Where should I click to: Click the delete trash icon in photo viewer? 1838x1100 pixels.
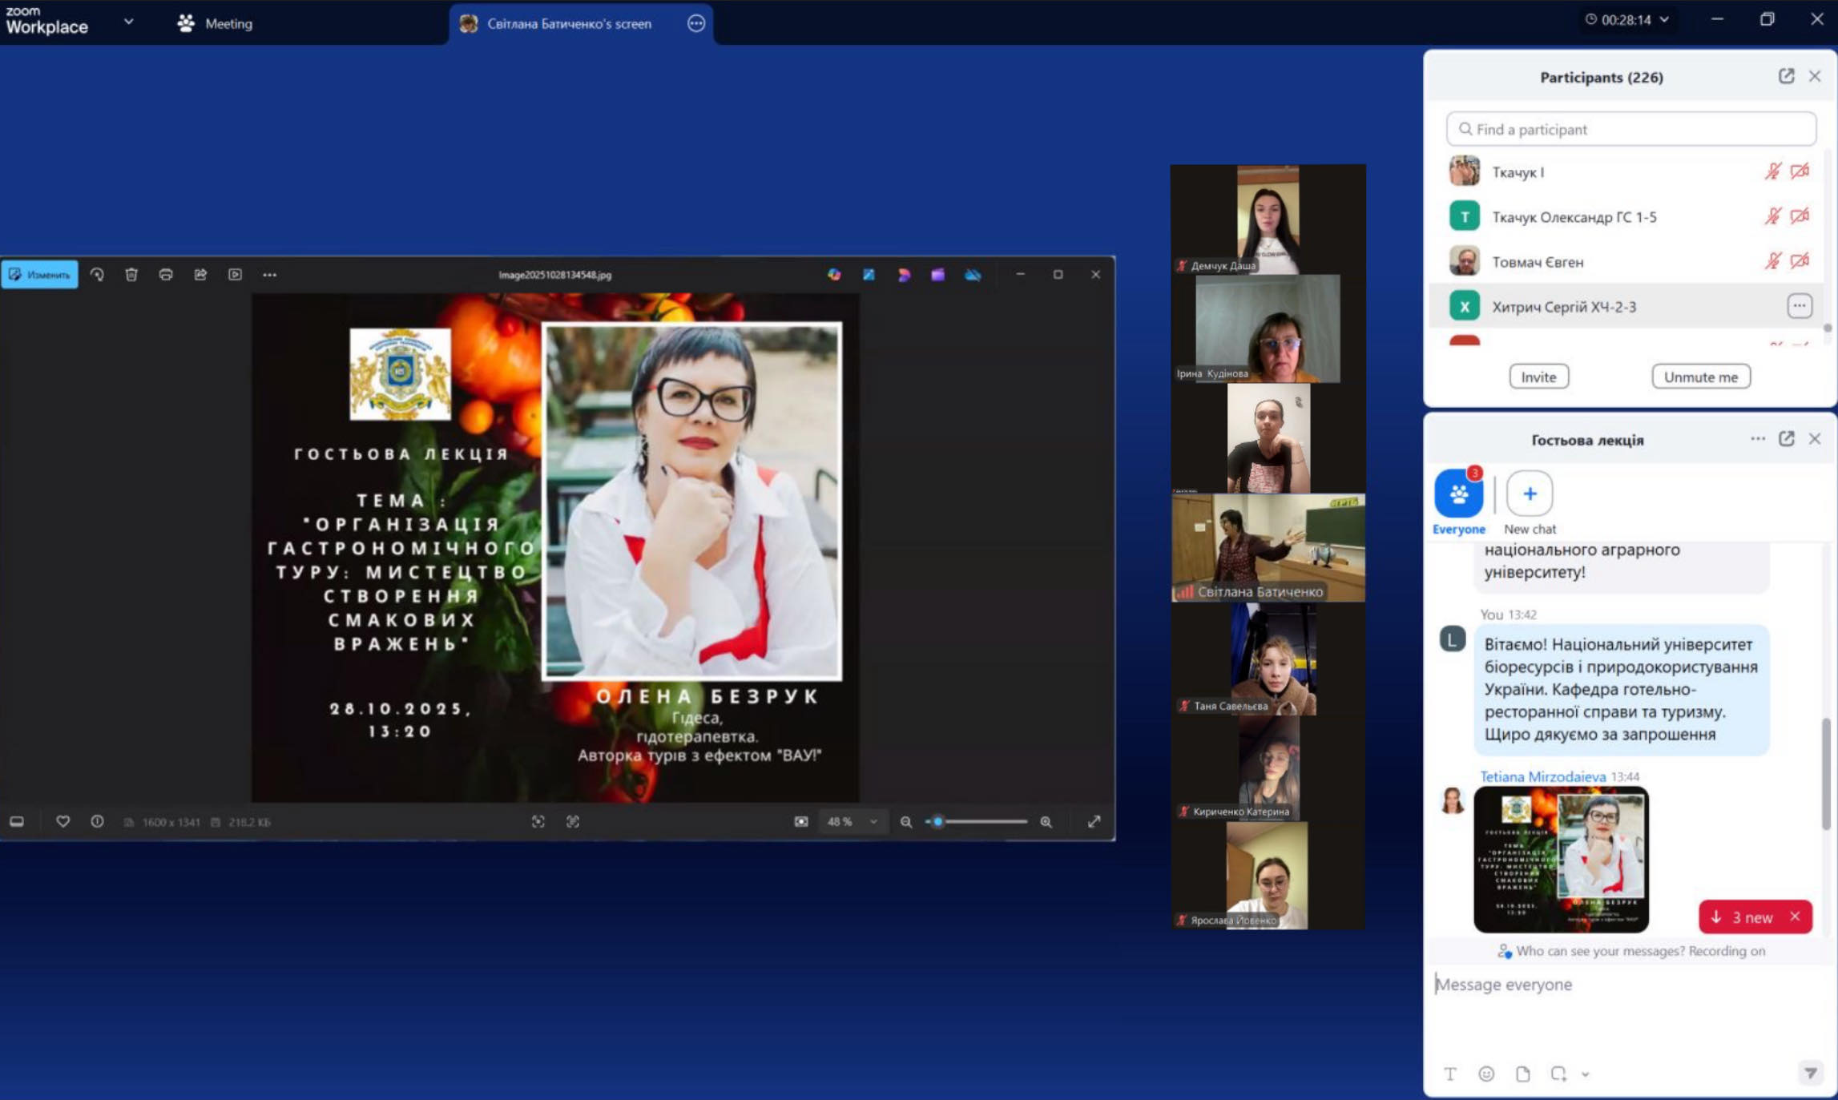pos(131,274)
